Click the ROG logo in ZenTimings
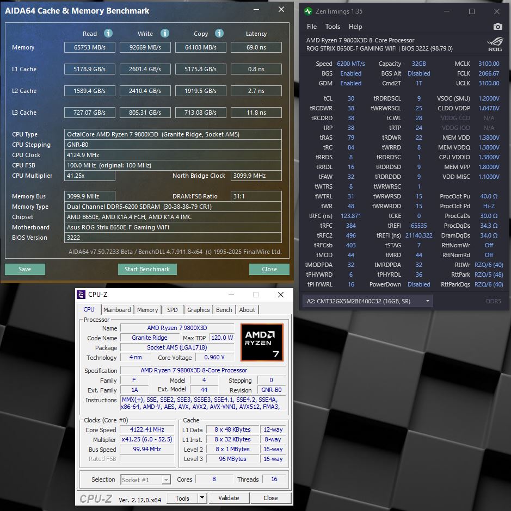The image size is (511, 511). [495, 45]
